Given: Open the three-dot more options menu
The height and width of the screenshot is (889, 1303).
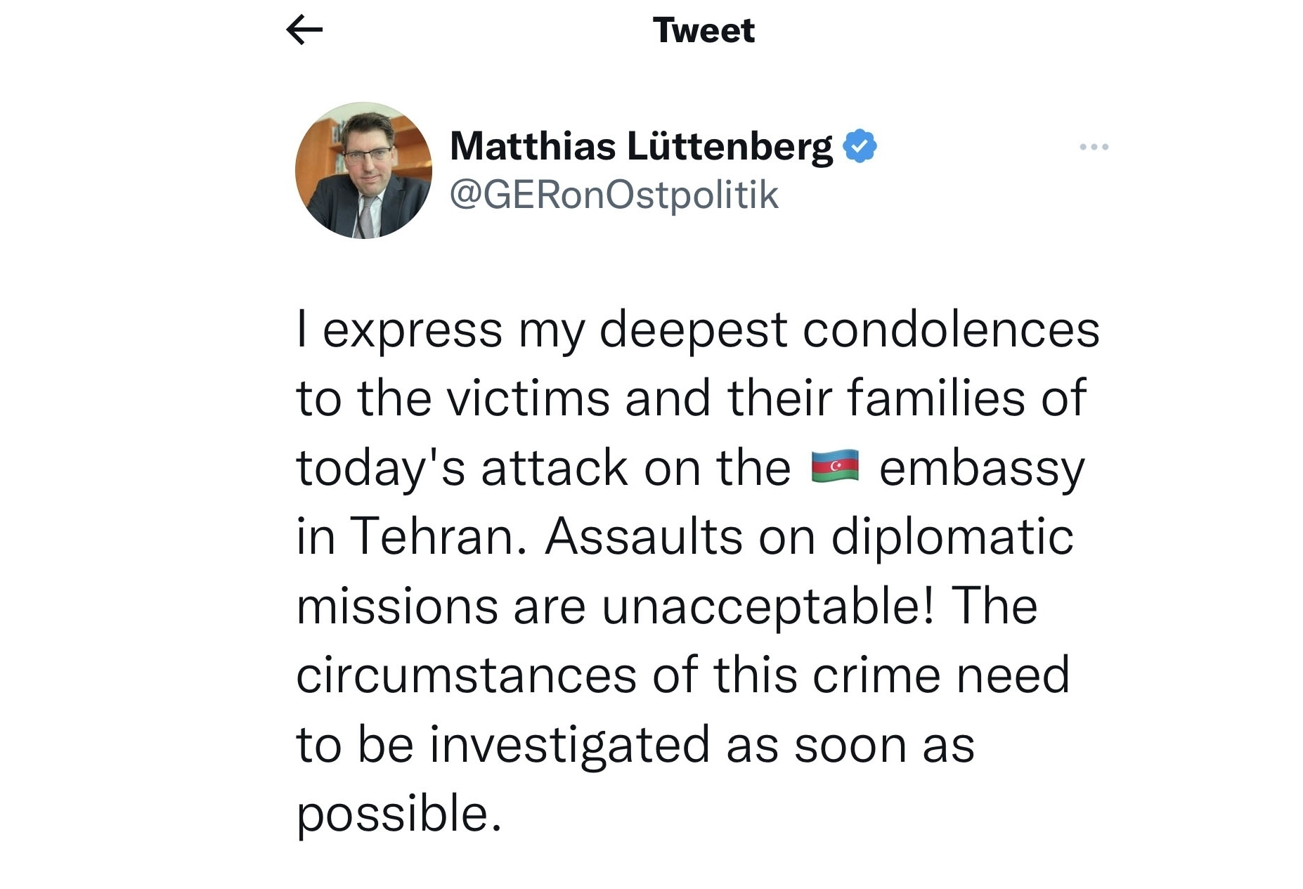Looking at the screenshot, I should click(x=1094, y=147).
